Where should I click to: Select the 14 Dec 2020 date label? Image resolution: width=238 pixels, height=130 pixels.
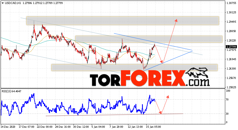click(x=8, y=127)
